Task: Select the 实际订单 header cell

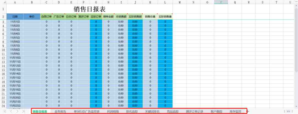Action: tap(96, 16)
